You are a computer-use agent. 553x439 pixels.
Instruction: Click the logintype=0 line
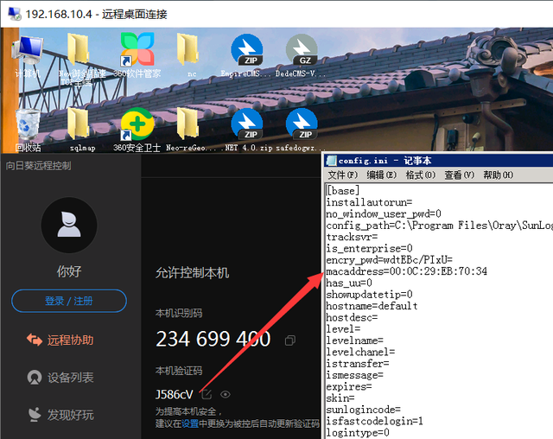(358, 433)
